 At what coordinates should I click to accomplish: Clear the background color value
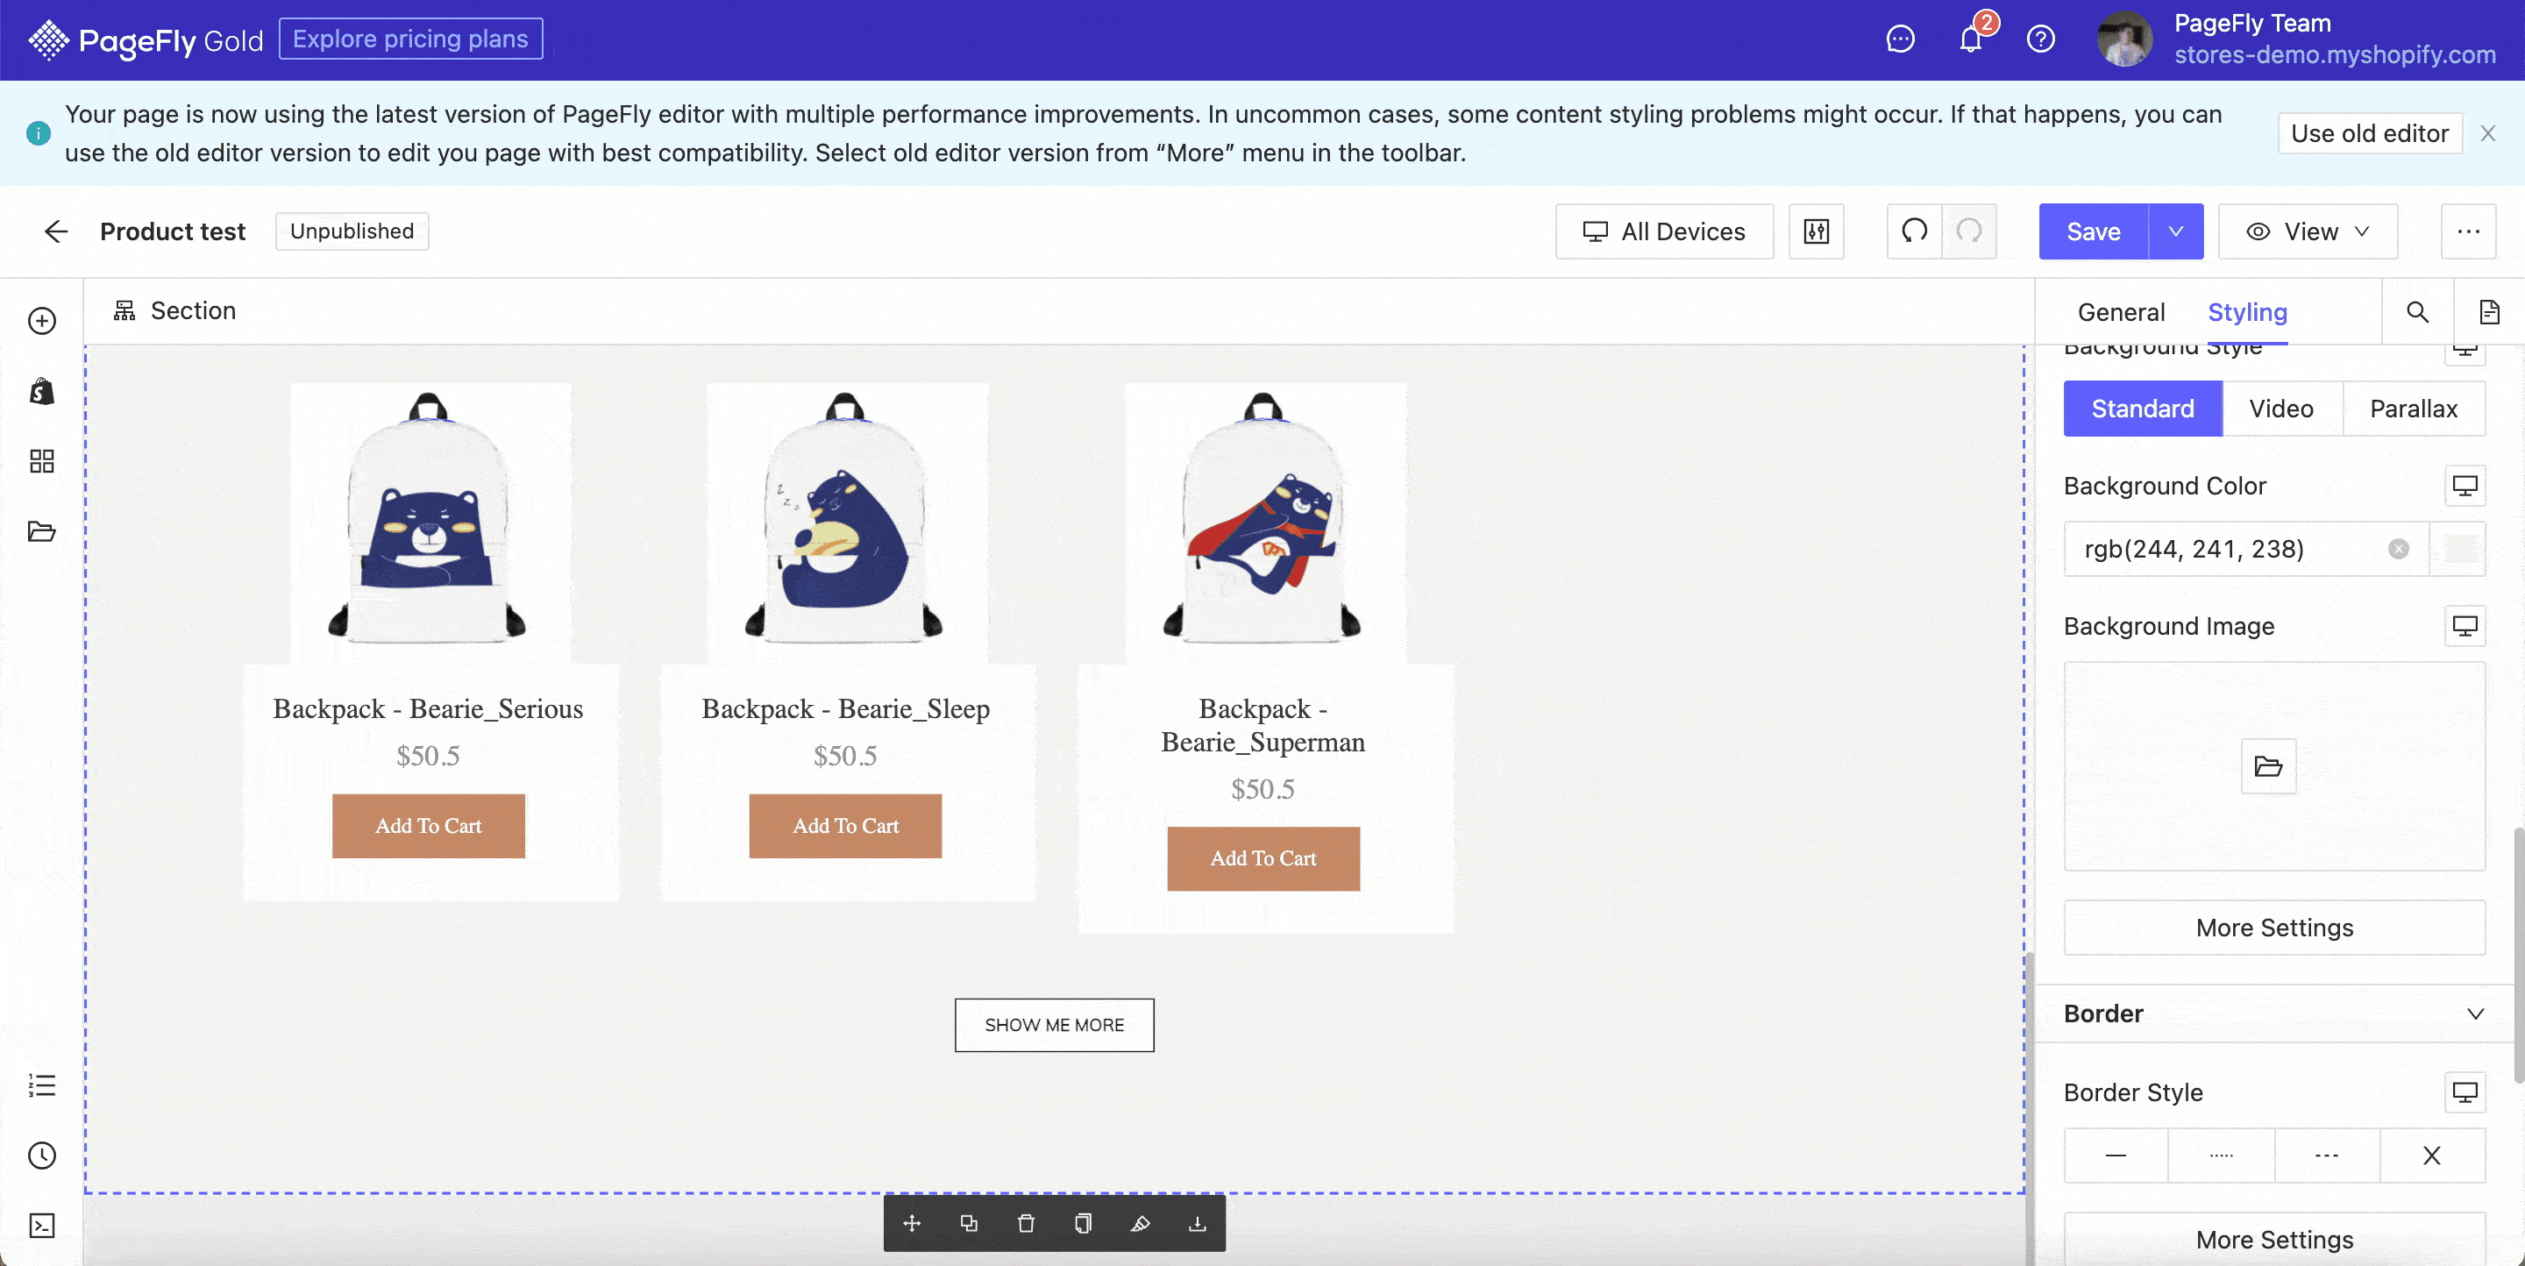(x=2398, y=549)
